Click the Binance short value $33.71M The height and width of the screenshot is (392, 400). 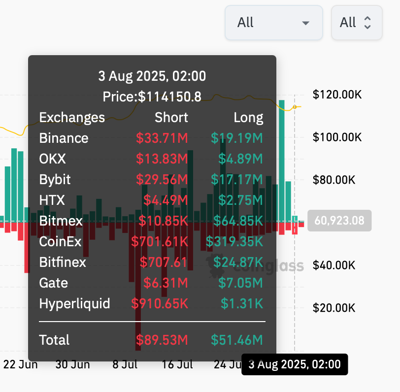162,138
